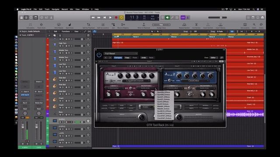Open the Snap mode dropdown
This screenshot has height=157, width=280.
(196, 31)
